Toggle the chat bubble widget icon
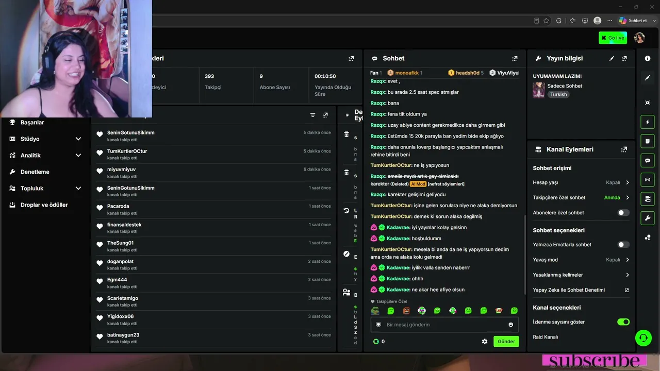660x371 pixels. tap(648, 160)
